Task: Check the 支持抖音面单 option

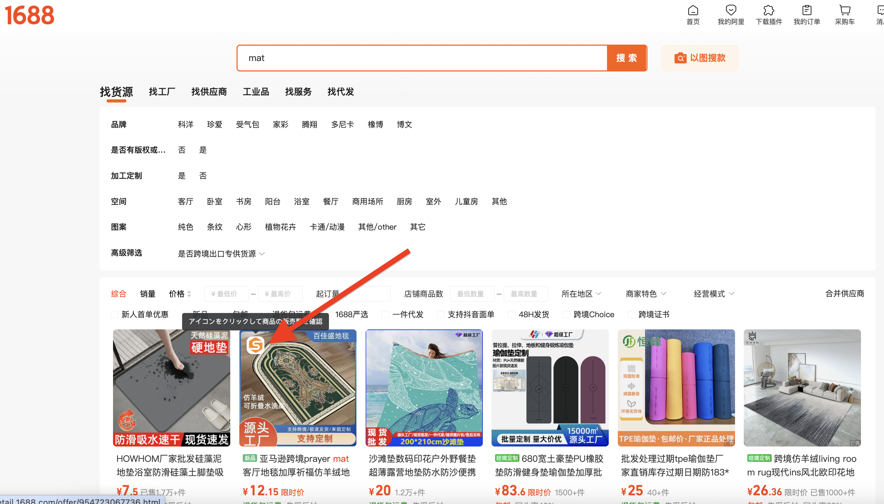Action: pyautogui.click(x=441, y=314)
